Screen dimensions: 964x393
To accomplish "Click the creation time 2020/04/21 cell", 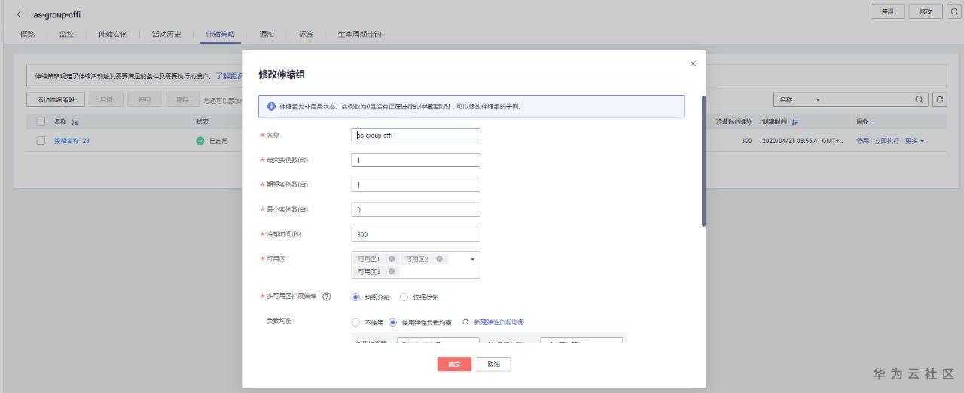I will [x=803, y=141].
